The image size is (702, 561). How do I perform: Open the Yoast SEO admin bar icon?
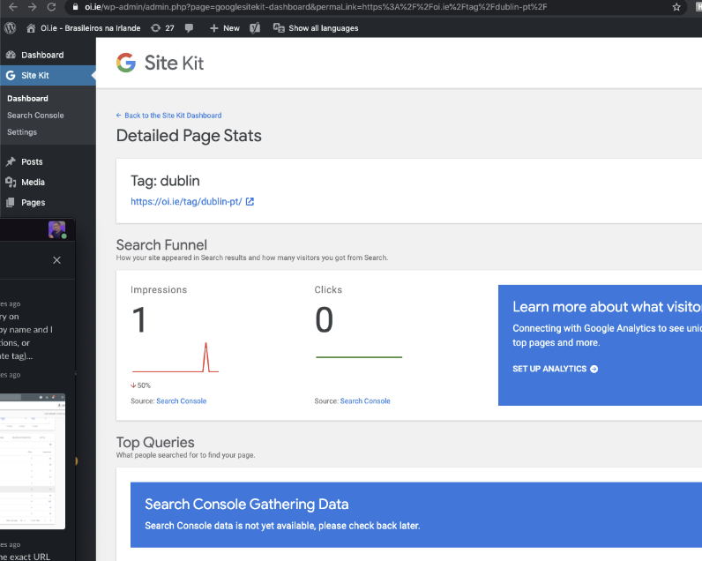point(255,27)
